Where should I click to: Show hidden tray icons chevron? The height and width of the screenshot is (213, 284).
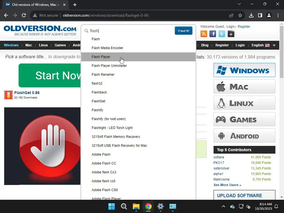tap(224, 206)
